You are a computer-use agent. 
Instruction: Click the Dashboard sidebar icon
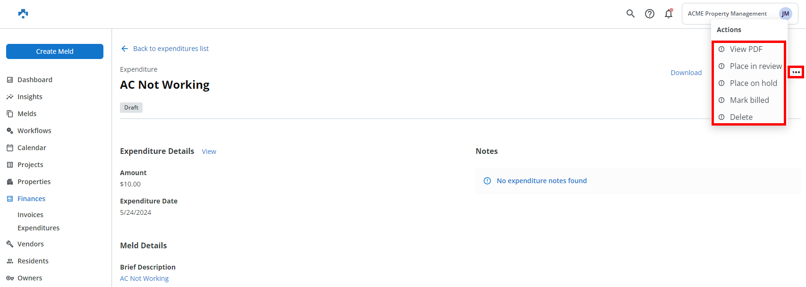10,80
